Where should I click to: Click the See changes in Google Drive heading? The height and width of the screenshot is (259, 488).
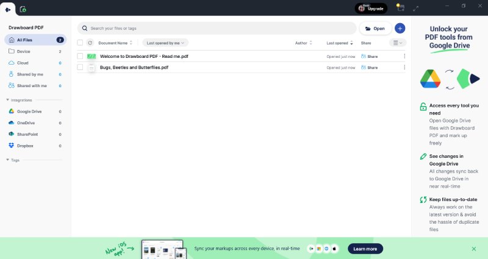[447, 160]
